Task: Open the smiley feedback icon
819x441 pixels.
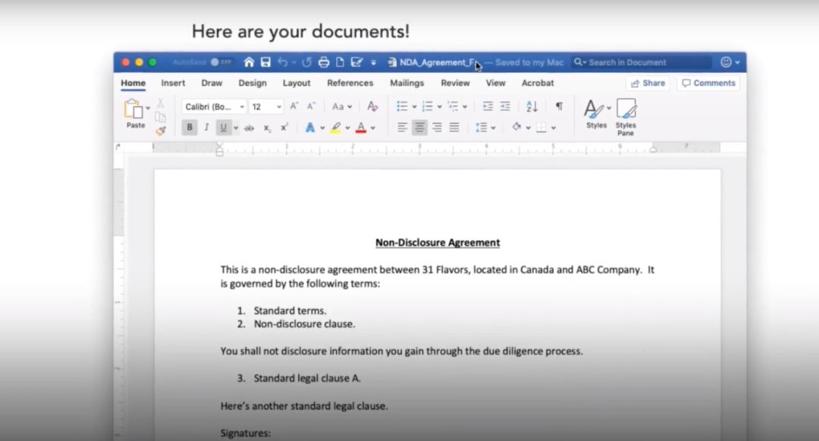Action: point(726,62)
